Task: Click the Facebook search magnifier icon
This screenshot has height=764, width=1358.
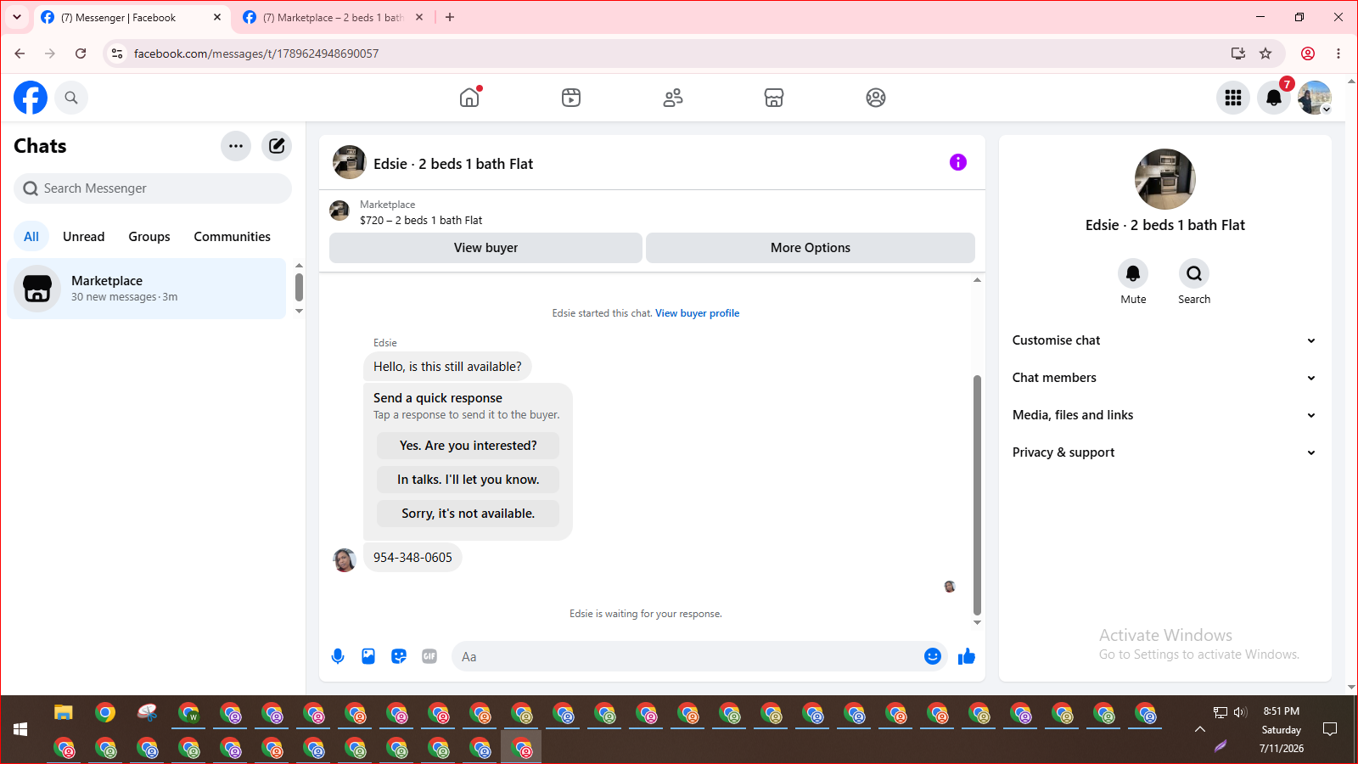Action: pyautogui.click(x=71, y=98)
